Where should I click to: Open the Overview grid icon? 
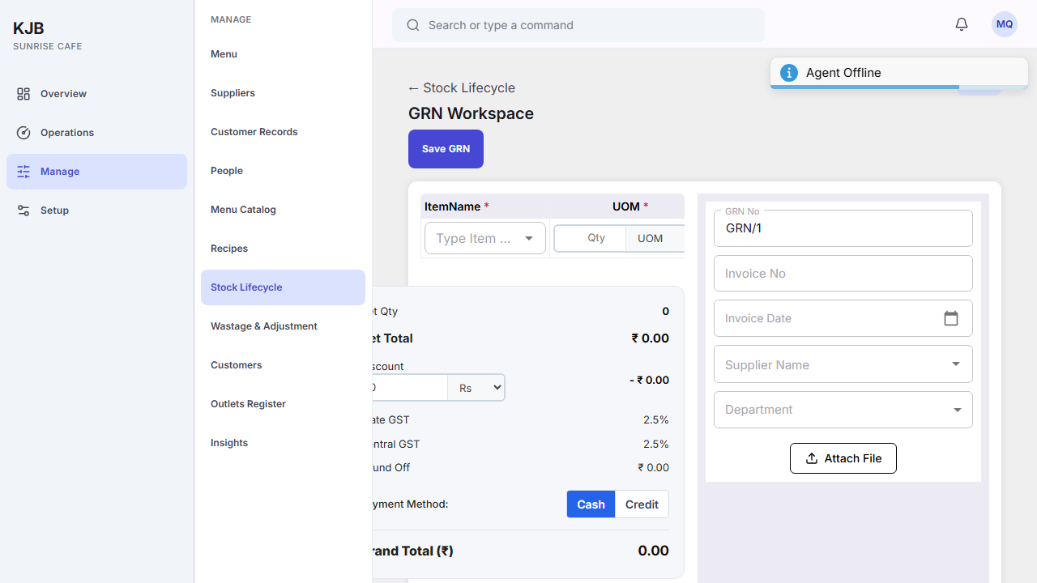pos(23,94)
